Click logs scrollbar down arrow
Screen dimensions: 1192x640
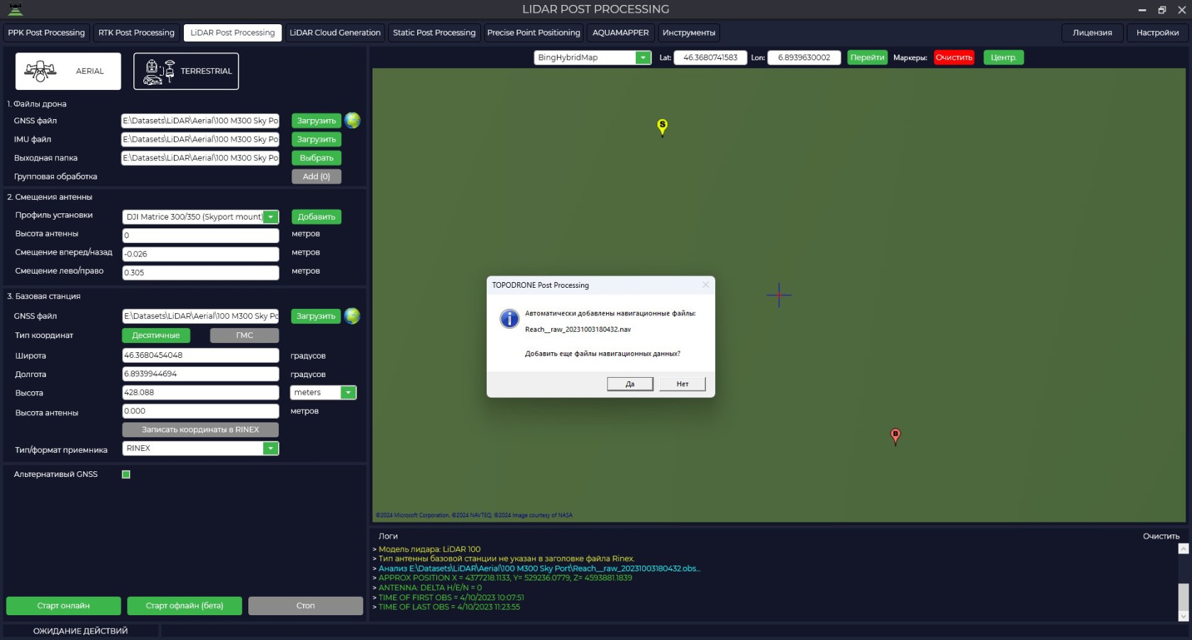point(1183,616)
